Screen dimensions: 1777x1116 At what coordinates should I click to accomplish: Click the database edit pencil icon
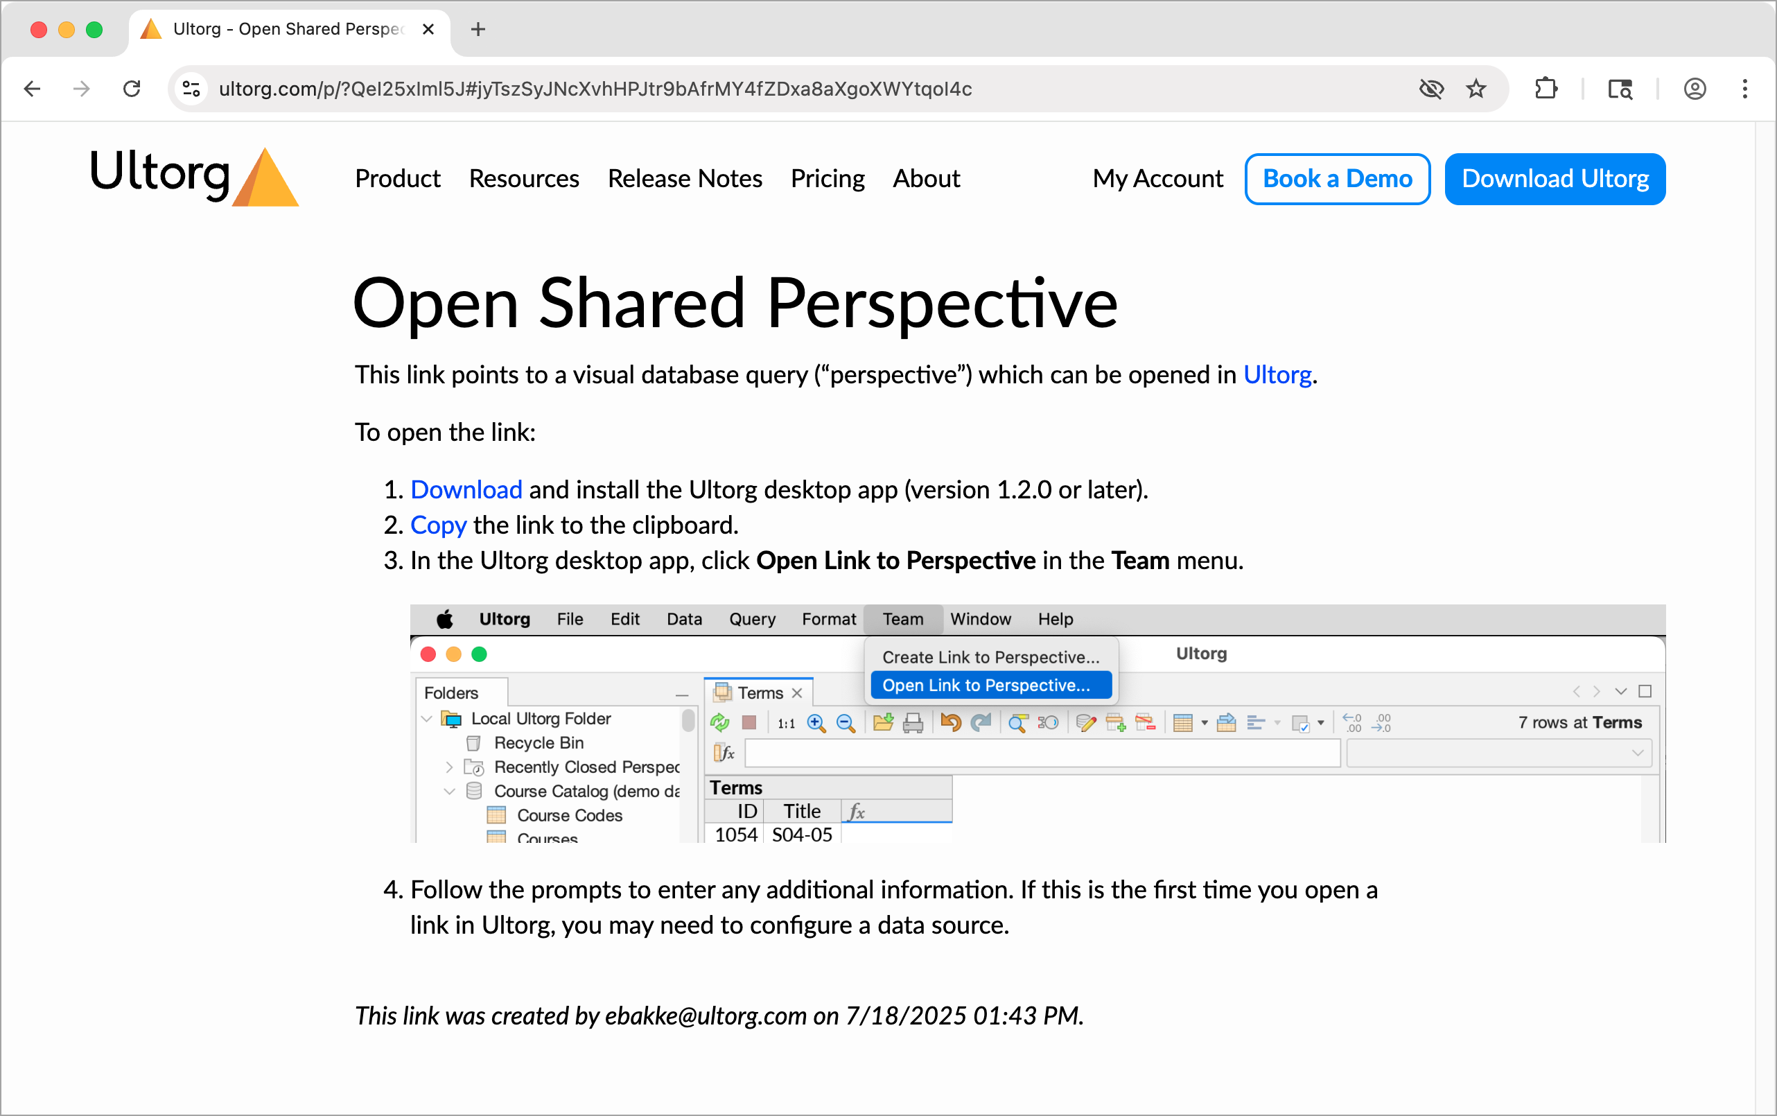(1085, 722)
